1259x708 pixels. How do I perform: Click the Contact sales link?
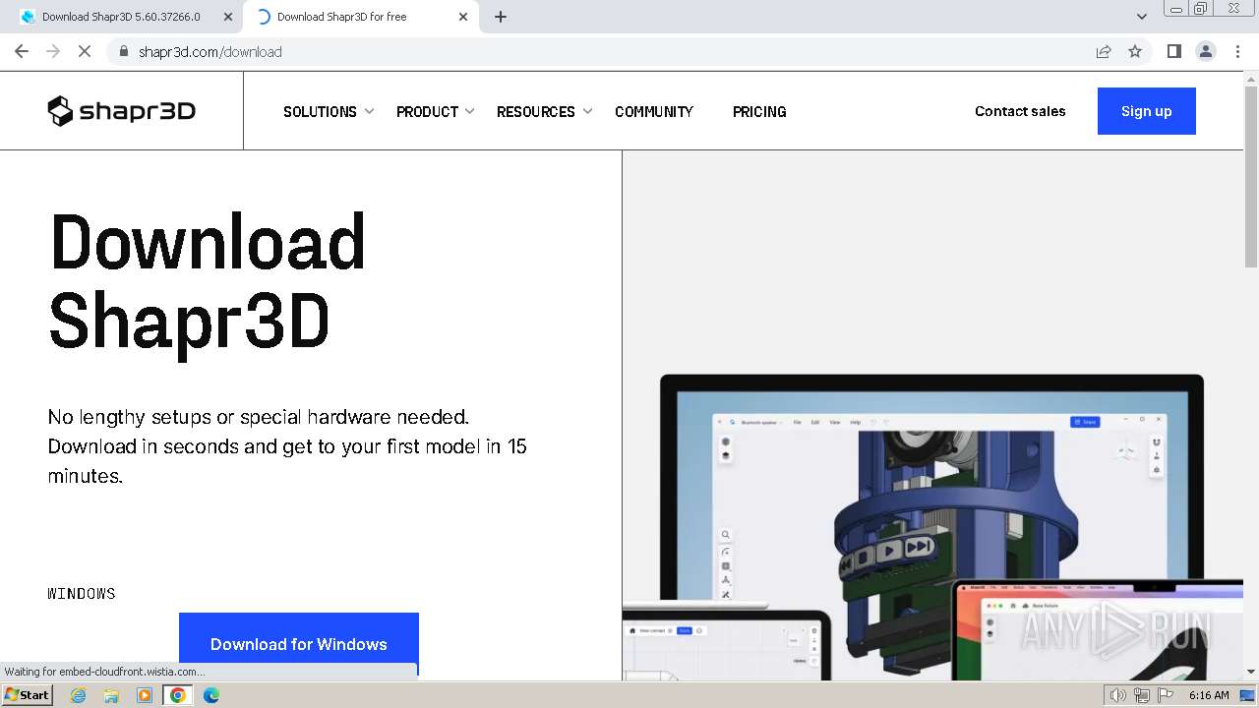(1020, 111)
